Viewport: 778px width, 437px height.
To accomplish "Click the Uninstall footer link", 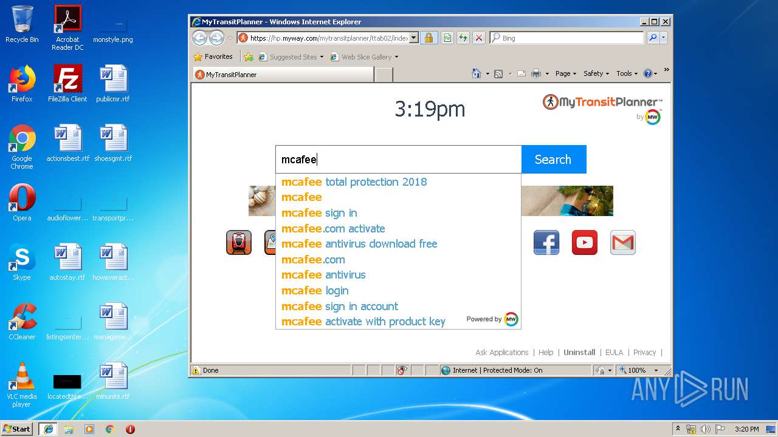I will point(579,353).
